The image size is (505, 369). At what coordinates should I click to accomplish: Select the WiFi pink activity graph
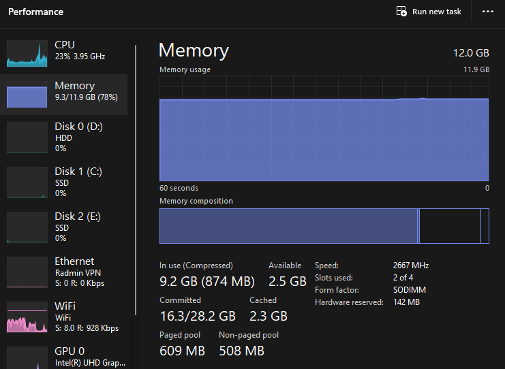coord(27,317)
